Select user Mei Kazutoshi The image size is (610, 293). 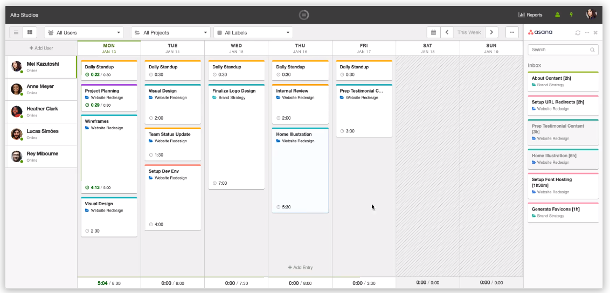click(41, 67)
